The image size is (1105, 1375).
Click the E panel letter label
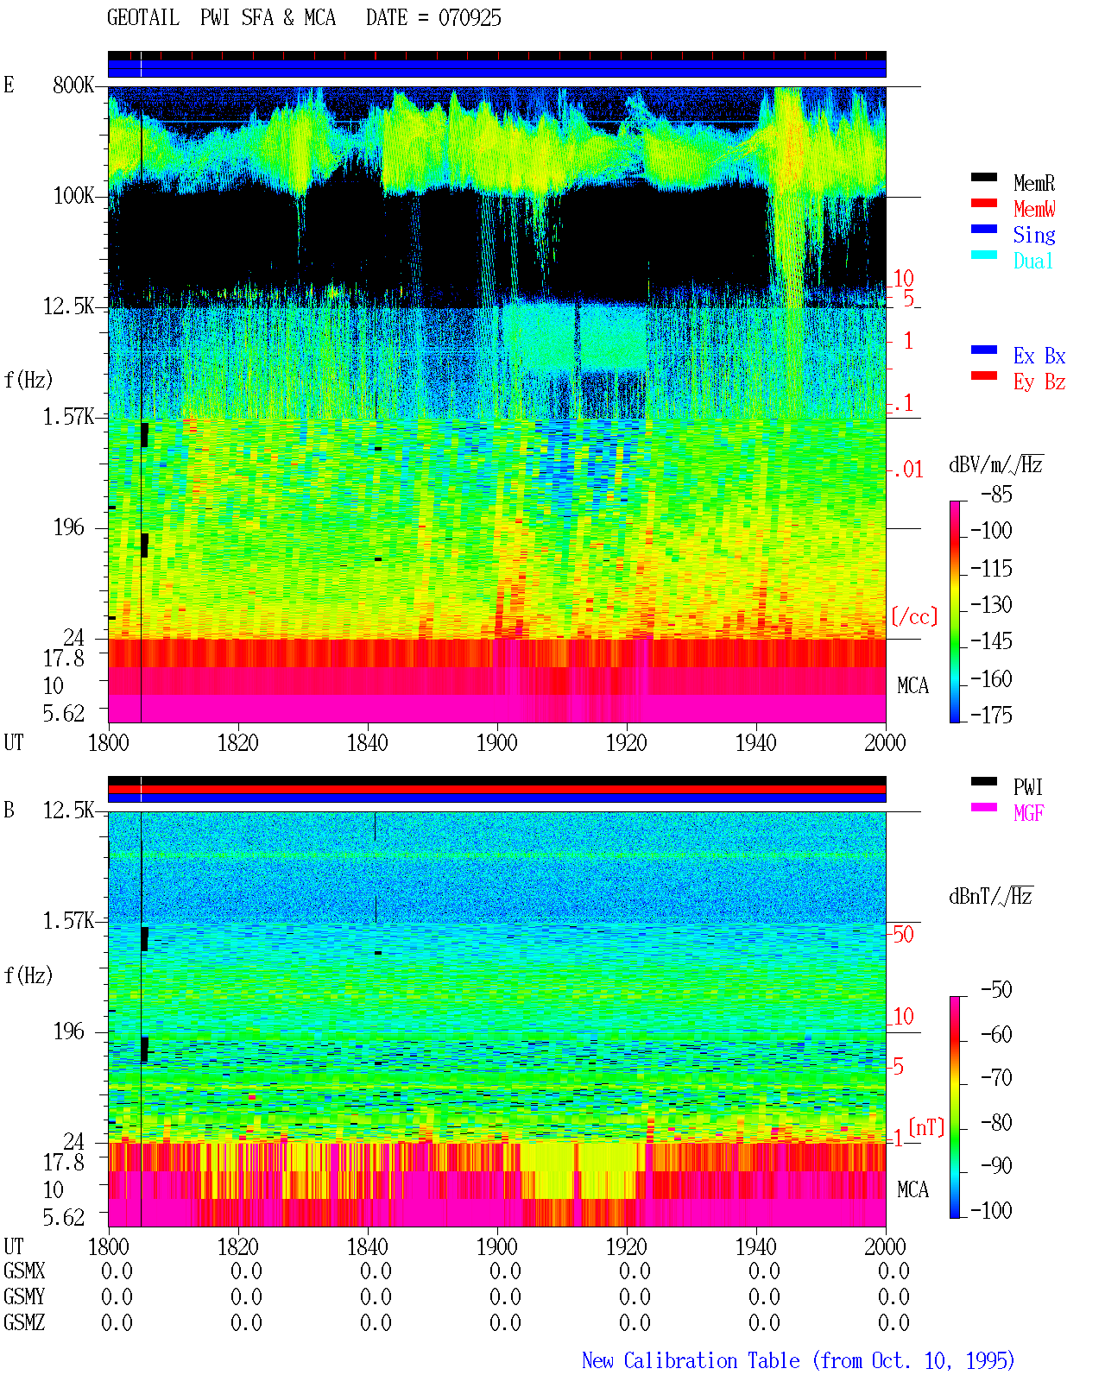point(9,85)
